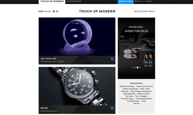Click blue star icon on Delma
193x115 pixels.
pyautogui.click(x=112, y=108)
